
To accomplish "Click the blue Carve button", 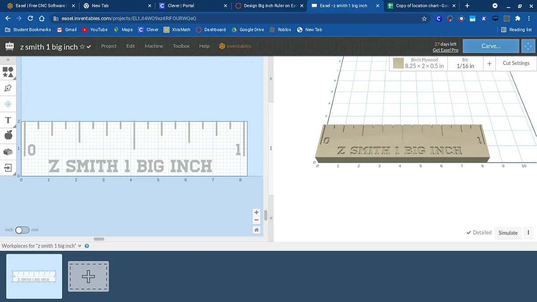I will (x=491, y=46).
